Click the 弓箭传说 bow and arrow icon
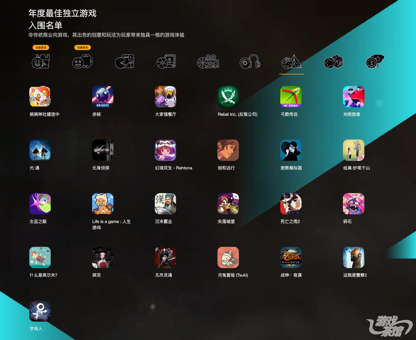This screenshot has width=416, height=340. [x=291, y=97]
